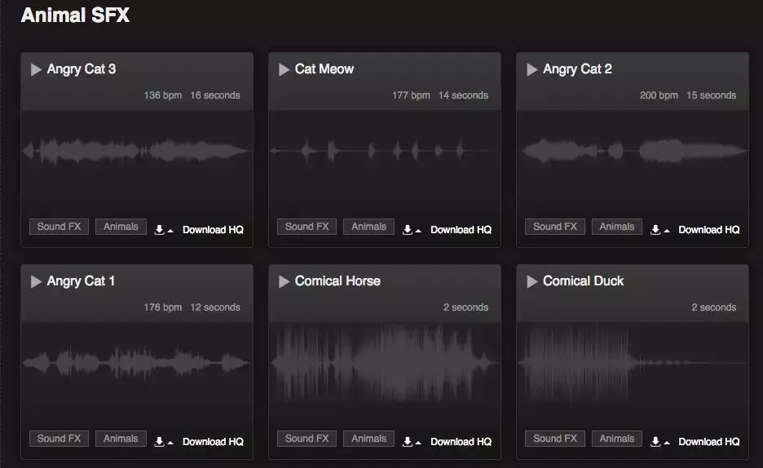Image resolution: width=763 pixels, height=468 pixels.
Task: Click the download icon on Angry Cat 3
Action: pos(159,230)
